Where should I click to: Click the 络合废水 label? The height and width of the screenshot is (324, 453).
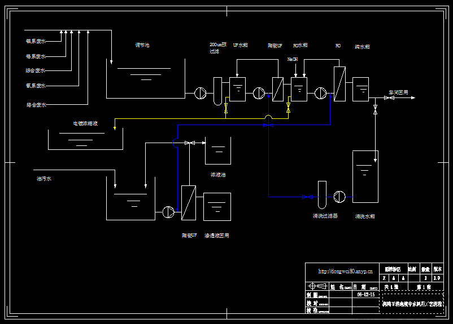pos(36,105)
